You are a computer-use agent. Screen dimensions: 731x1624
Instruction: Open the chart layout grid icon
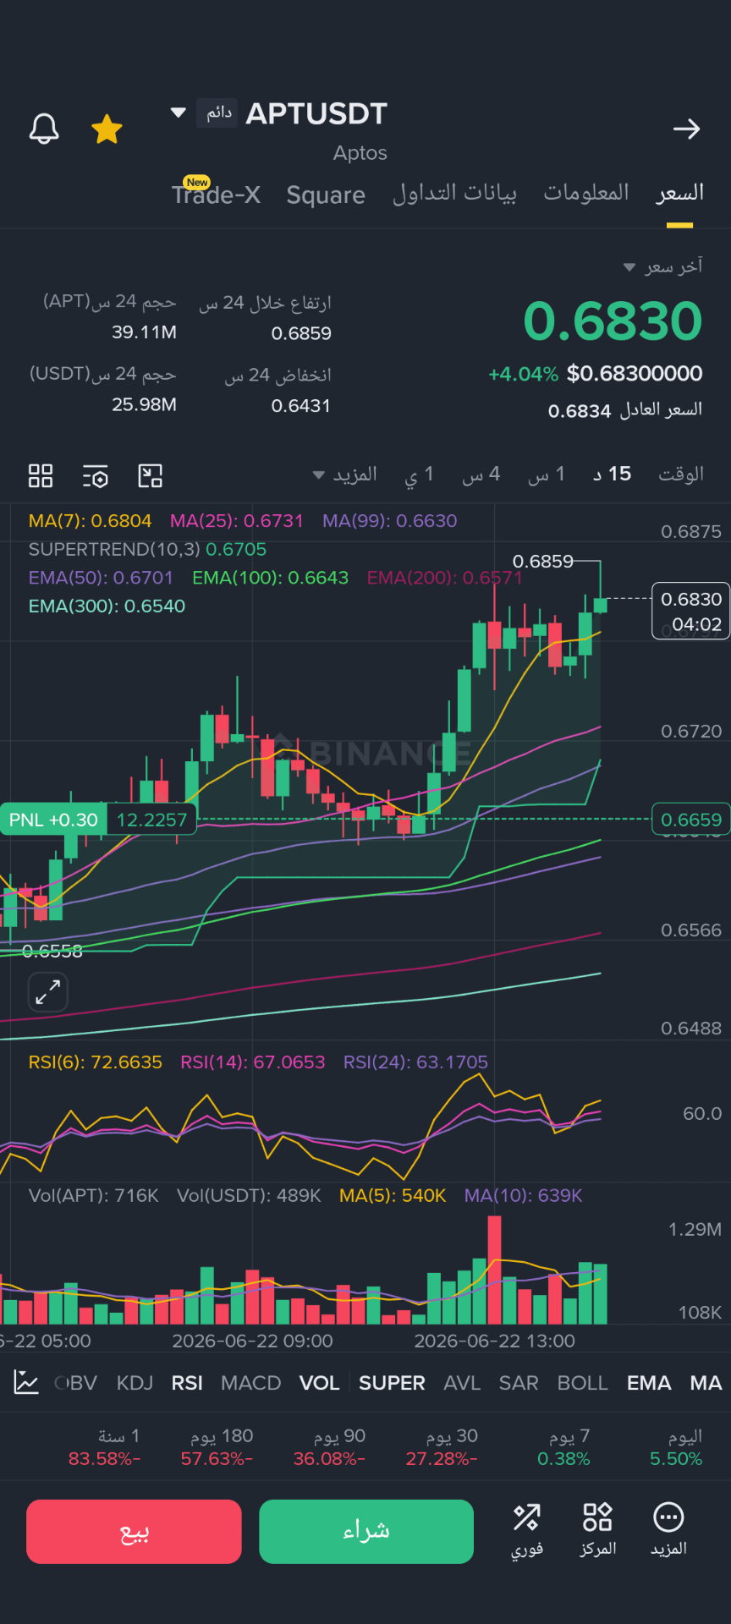click(x=41, y=475)
